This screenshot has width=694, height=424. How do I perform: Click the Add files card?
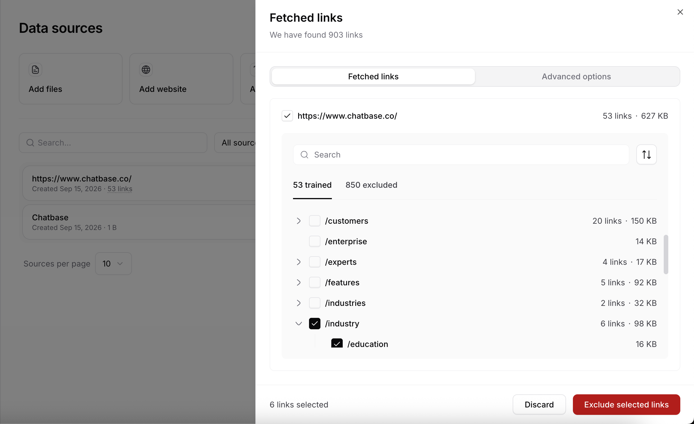tap(71, 79)
